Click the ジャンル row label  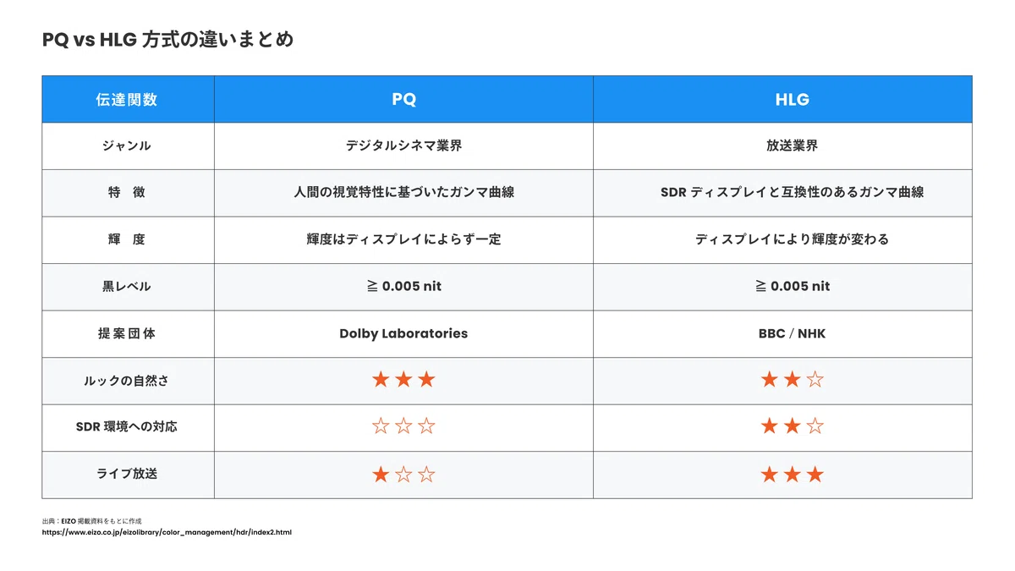tap(127, 145)
